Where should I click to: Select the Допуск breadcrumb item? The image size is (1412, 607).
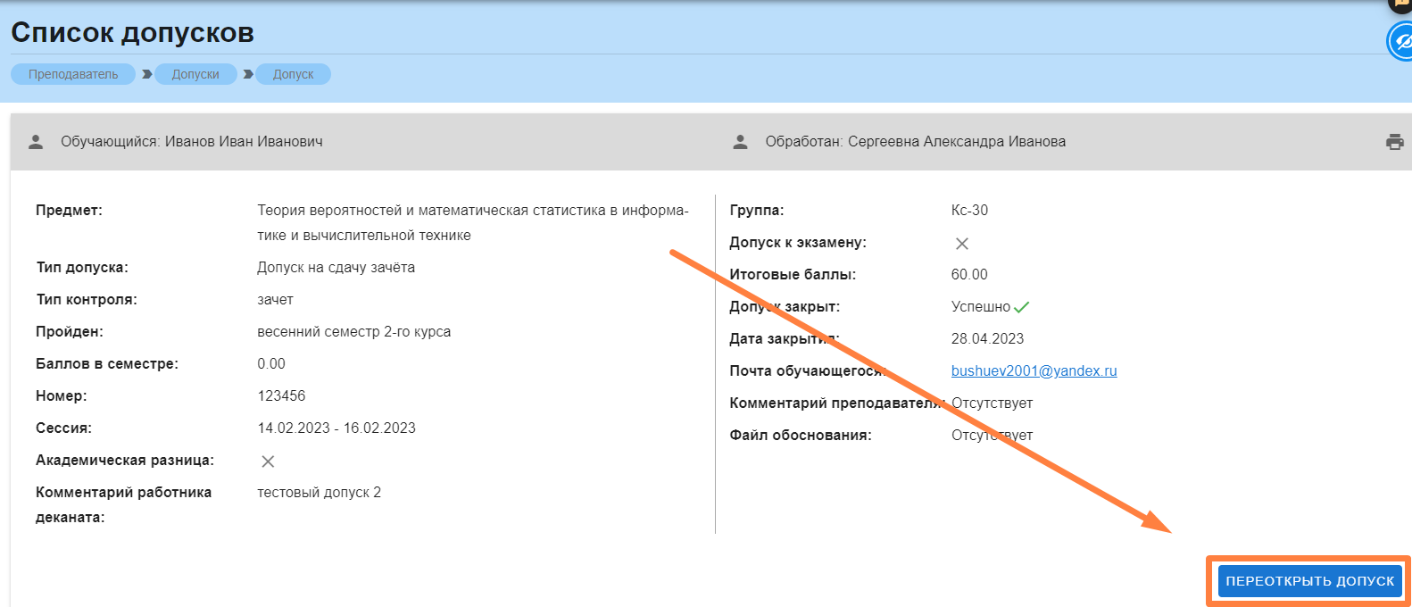(x=293, y=74)
